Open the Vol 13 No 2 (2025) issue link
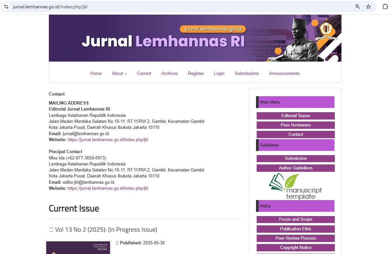Screen dimensions: 392x254 pos(106,229)
